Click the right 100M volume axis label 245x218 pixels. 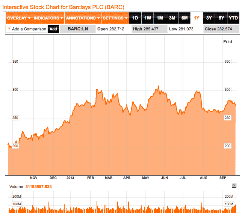[x=229, y=204]
